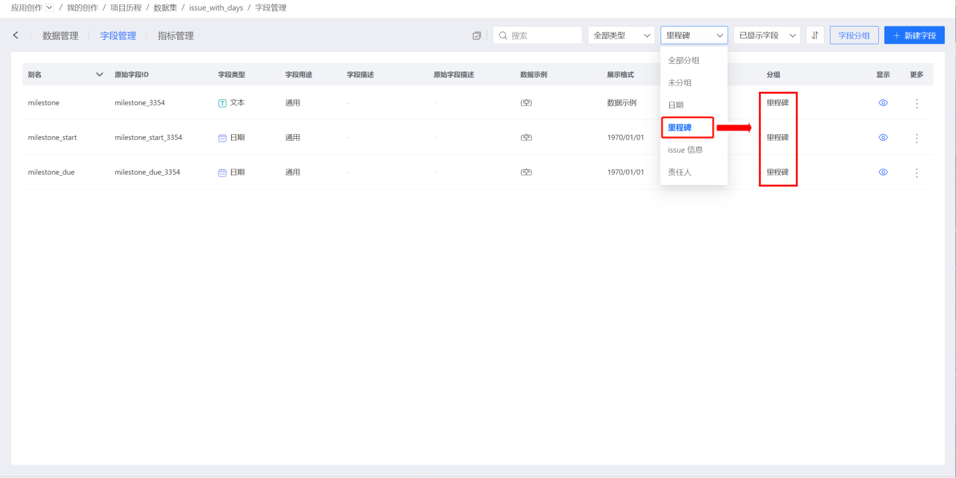Hide the milestone_start field using eye icon

pyautogui.click(x=883, y=137)
